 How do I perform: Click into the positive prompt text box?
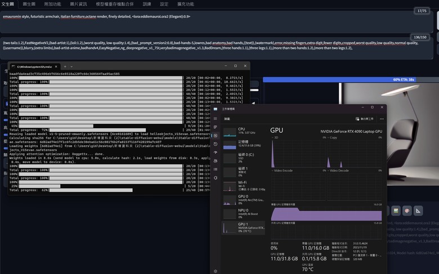pos(217,22)
